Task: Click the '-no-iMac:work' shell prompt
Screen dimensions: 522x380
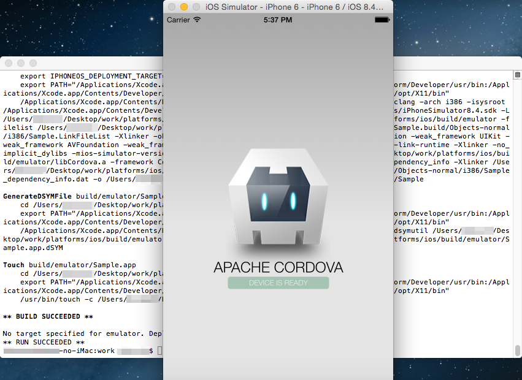Action: (87, 351)
